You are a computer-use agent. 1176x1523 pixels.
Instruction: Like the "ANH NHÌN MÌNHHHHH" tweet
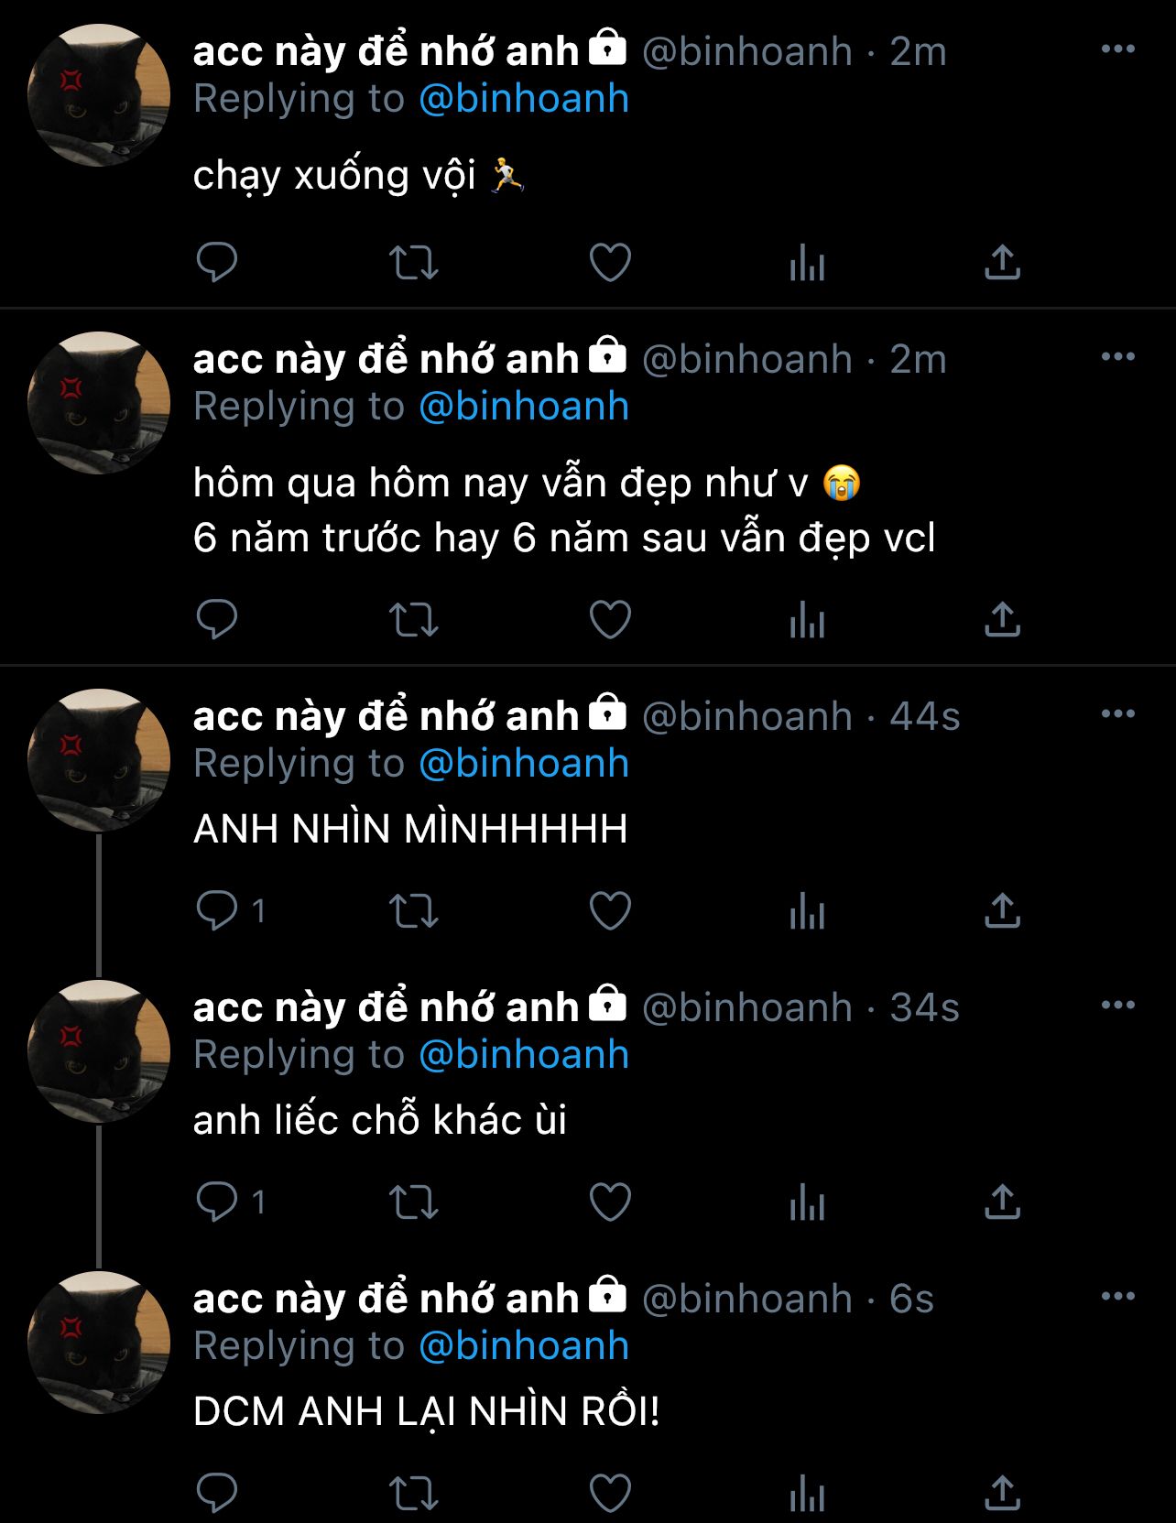coord(610,911)
